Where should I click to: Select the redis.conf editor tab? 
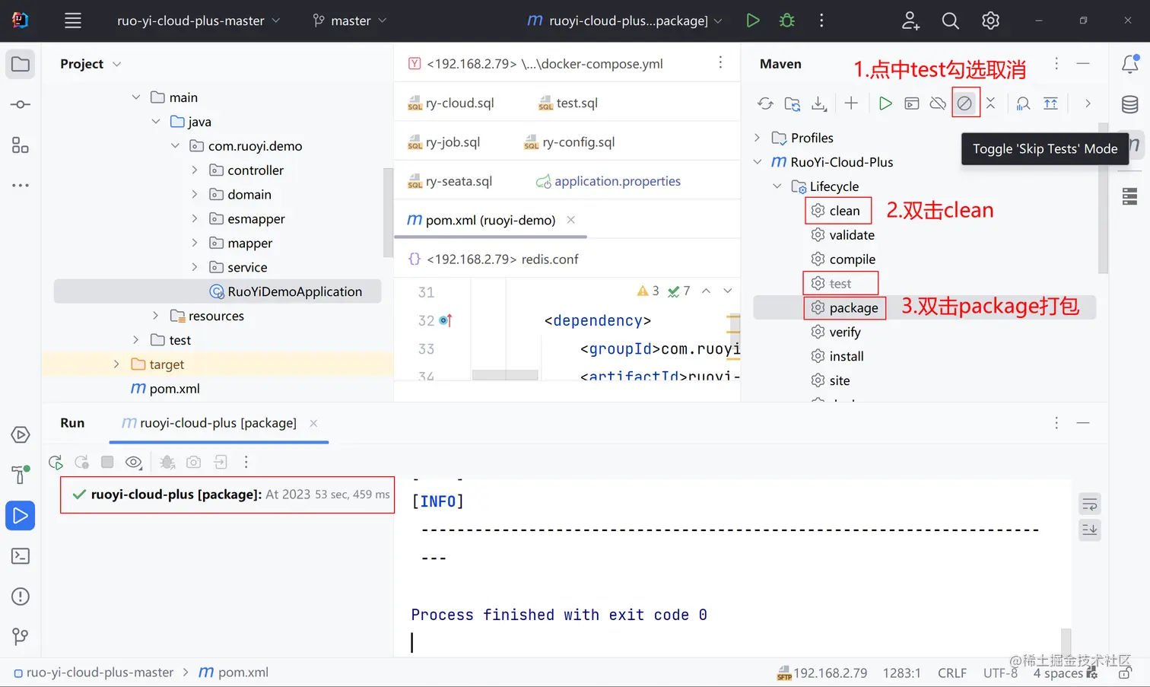(493, 259)
